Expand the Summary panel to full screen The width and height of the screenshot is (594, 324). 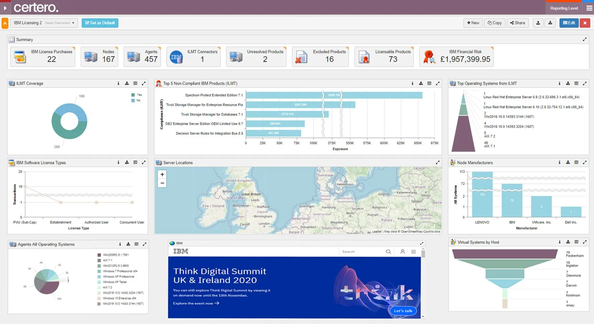[x=585, y=39]
